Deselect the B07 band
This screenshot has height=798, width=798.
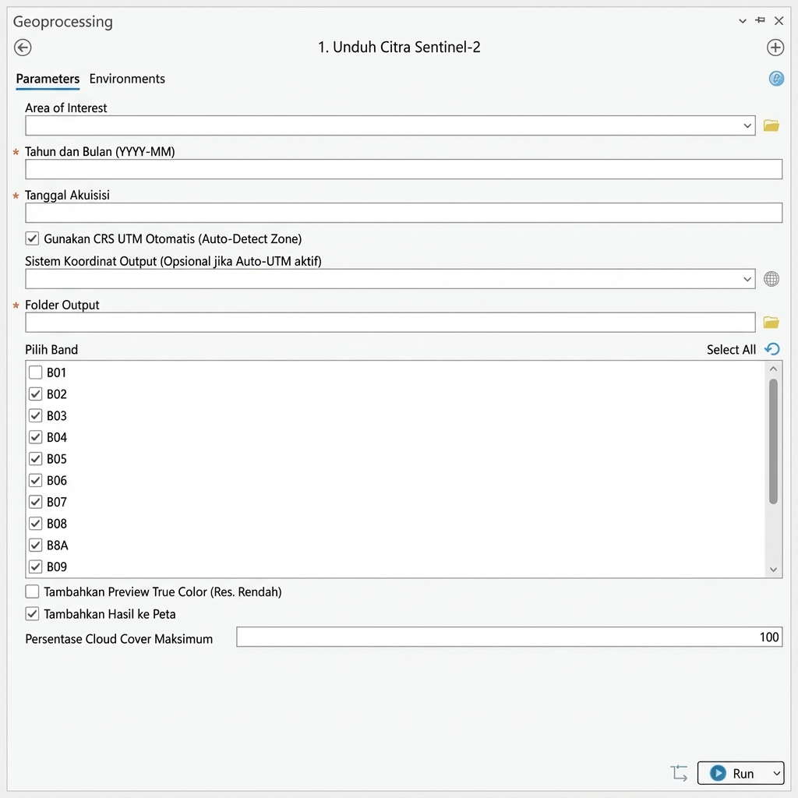tap(35, 502)
